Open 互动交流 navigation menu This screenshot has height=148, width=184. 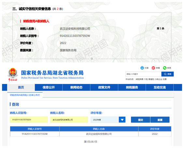(x=160, y=87)
